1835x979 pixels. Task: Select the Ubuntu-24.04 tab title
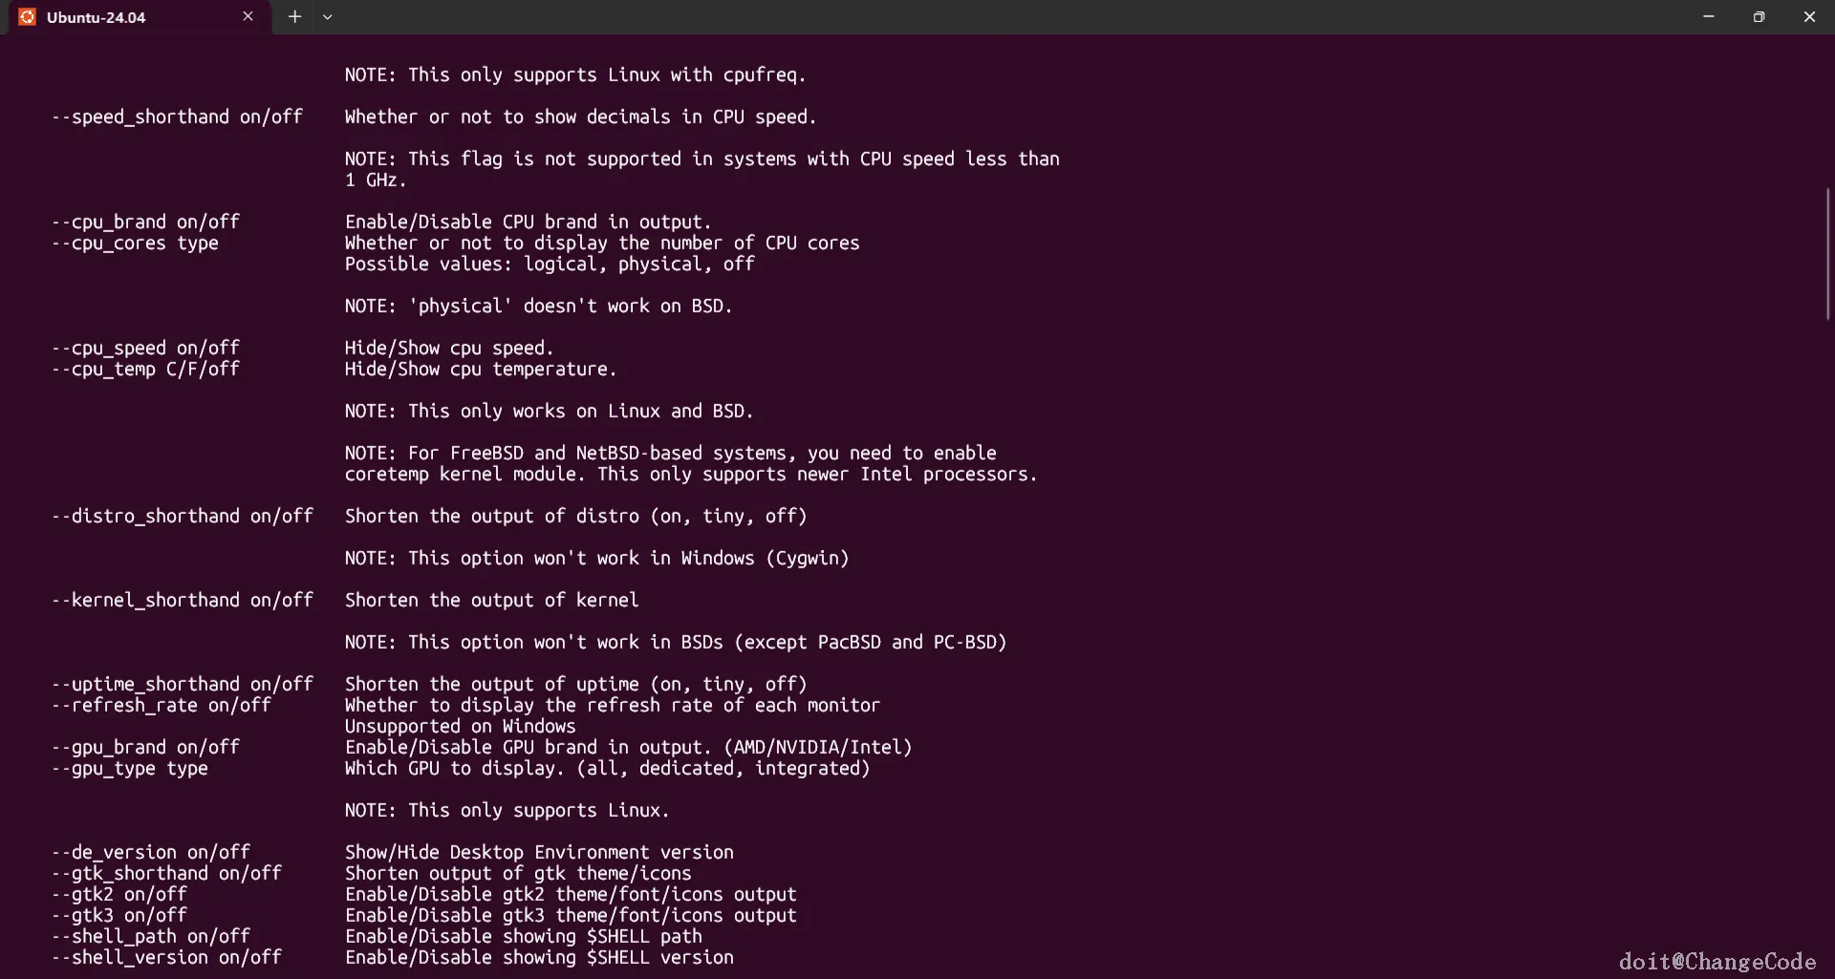(97, 17)
